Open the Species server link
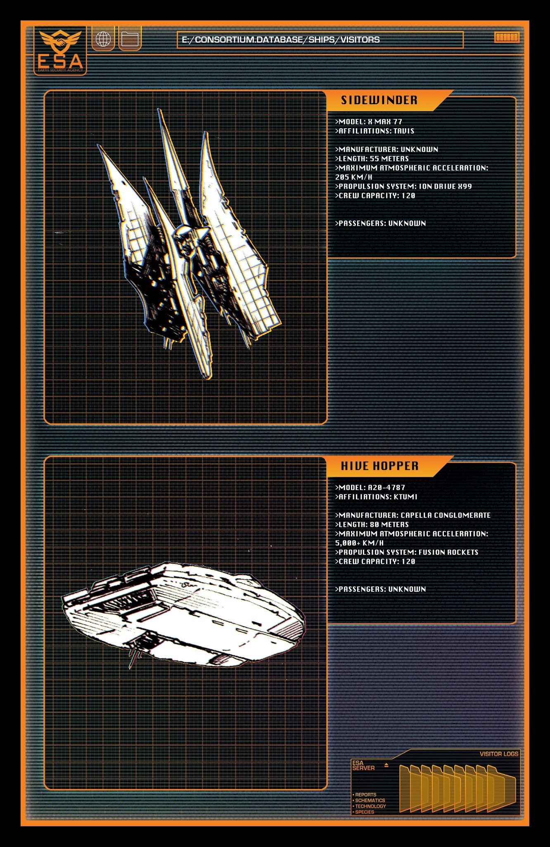Screen dimensions: 550x847 [364, 812]
